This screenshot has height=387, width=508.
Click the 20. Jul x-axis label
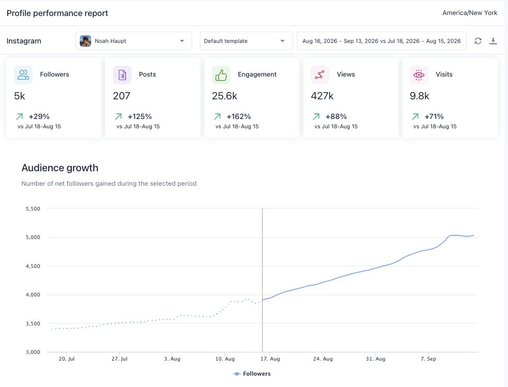(x=67, y=359)
